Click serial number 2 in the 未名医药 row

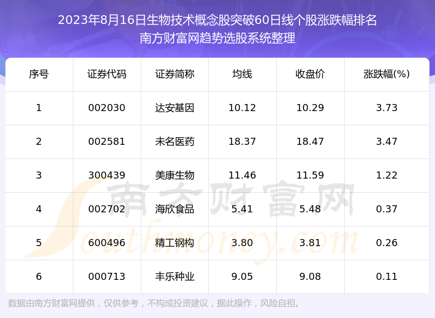coord(39,142)
